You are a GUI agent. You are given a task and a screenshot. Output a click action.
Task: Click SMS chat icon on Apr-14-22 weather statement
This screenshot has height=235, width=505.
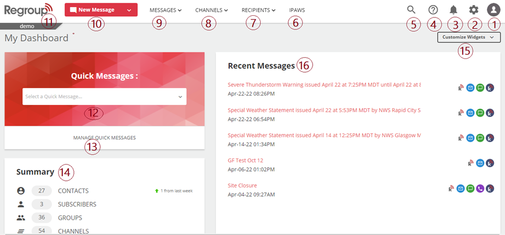(480, 138)
